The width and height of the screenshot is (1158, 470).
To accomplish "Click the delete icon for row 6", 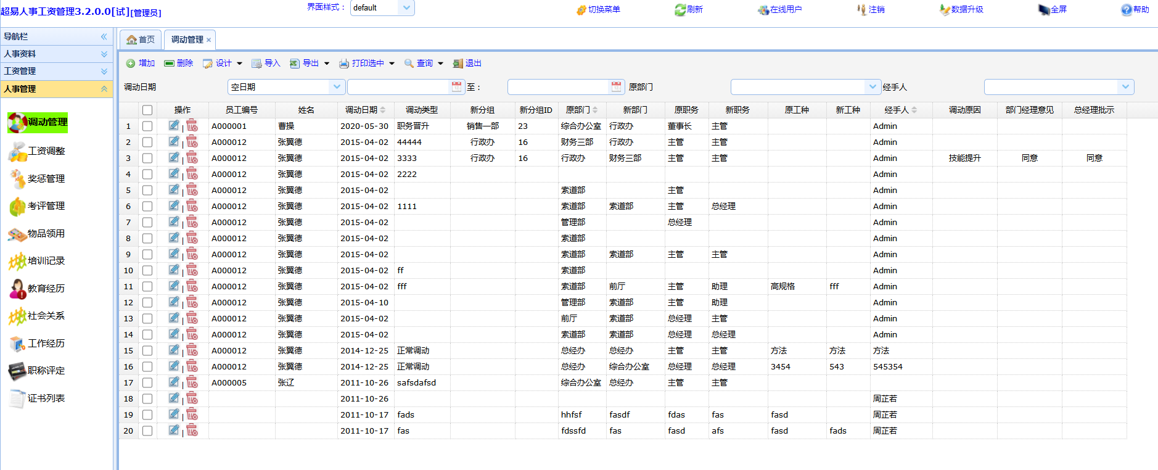I will (192, 205).
